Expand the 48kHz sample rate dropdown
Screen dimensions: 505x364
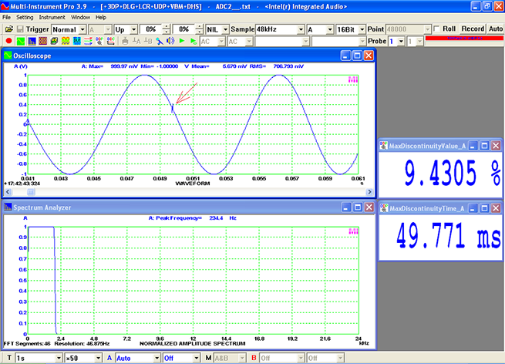tap(301, 29)
